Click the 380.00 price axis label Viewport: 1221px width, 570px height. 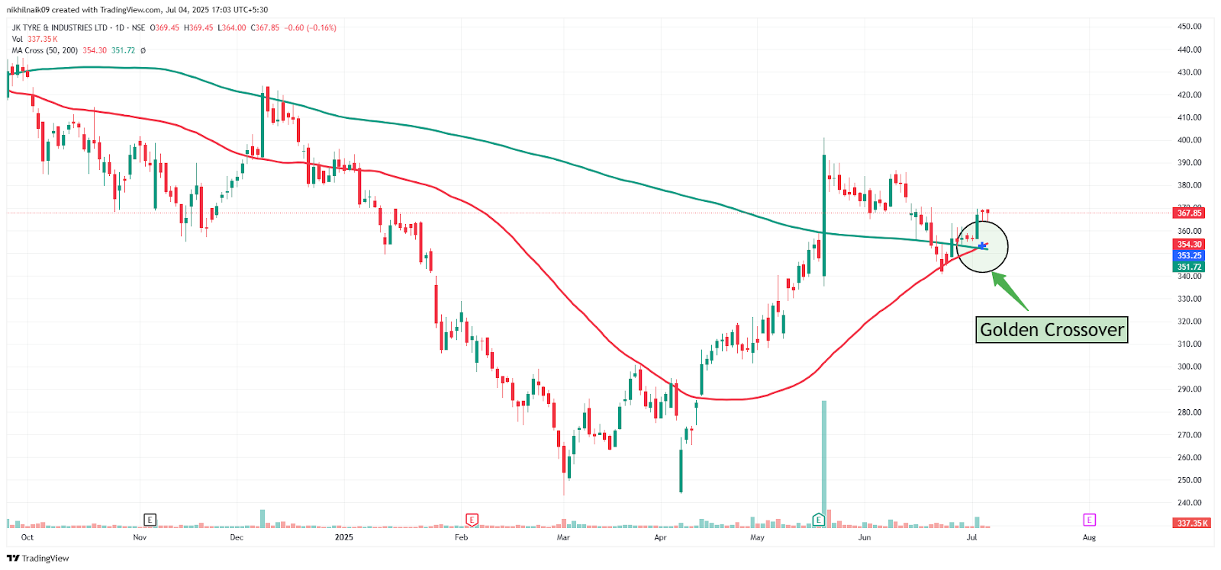1189,185
